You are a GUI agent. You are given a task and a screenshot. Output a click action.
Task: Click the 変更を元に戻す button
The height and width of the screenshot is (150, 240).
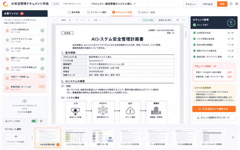click(x=165, y=20)
